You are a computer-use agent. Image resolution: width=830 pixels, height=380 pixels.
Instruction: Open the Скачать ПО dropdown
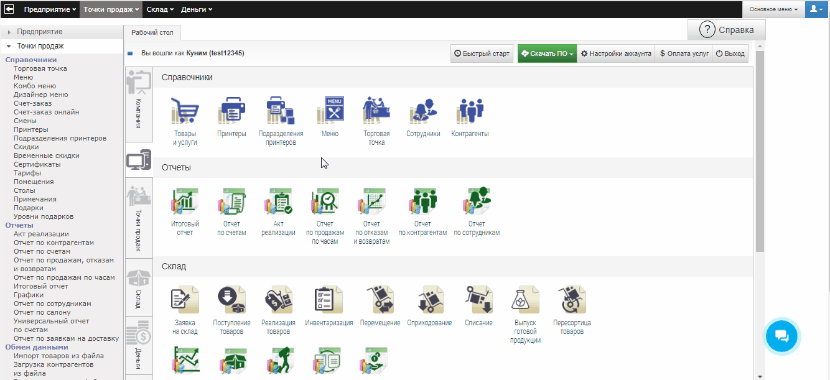coord(547,54)
